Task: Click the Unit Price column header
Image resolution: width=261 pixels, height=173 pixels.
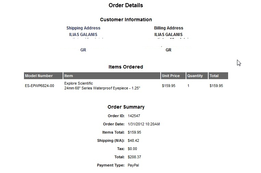Action: [x=173, y=76]
